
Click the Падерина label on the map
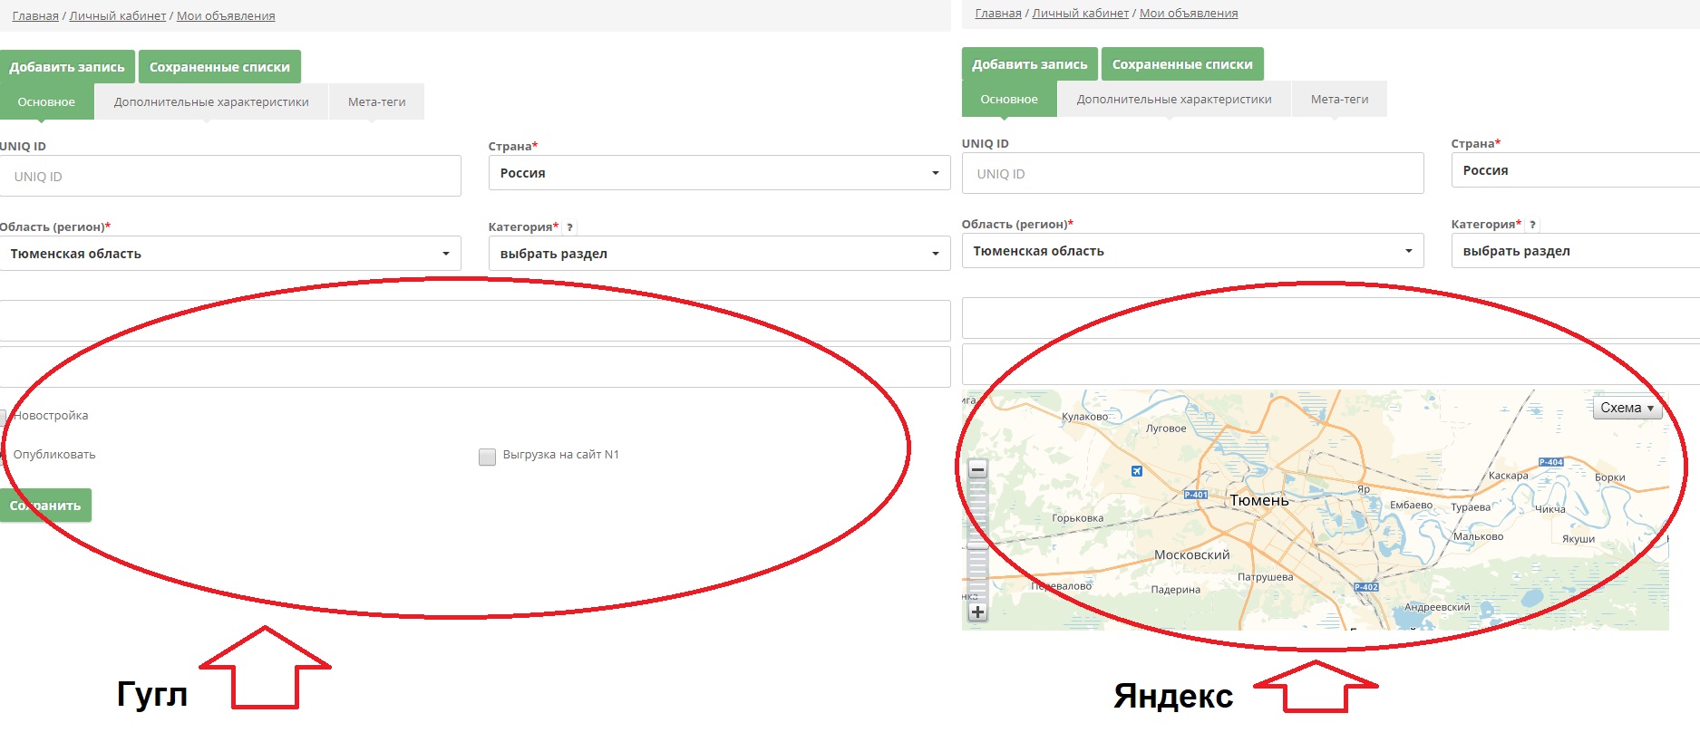coord(1176,590)
